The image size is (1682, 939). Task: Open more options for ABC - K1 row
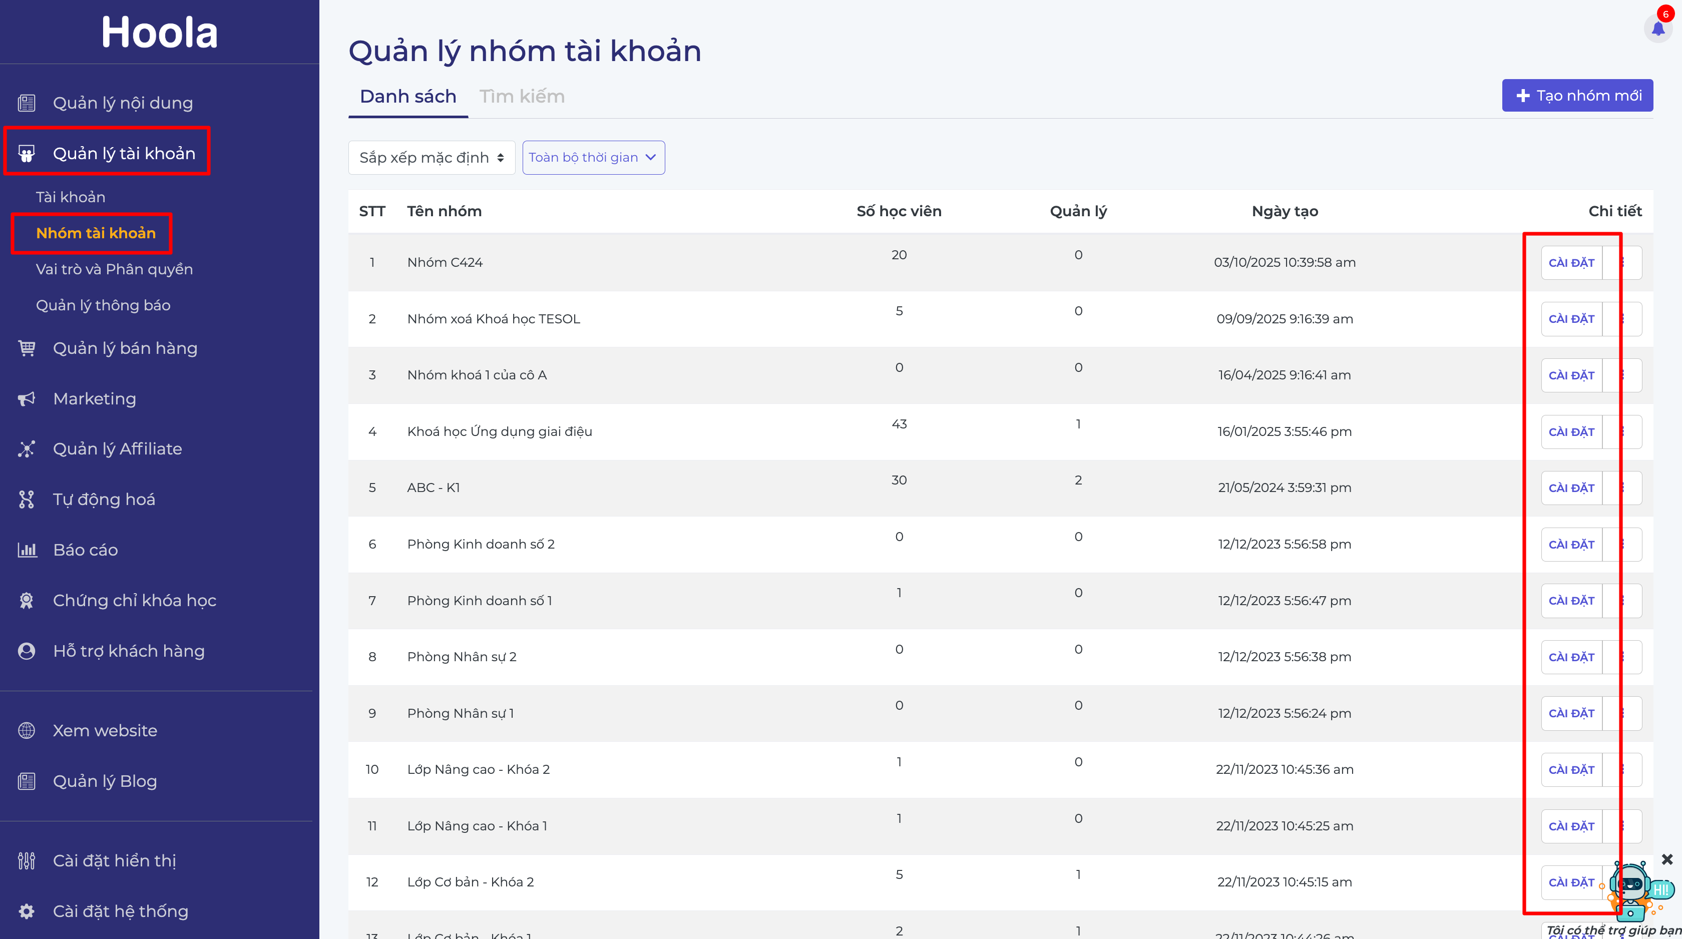(1622, 488)
